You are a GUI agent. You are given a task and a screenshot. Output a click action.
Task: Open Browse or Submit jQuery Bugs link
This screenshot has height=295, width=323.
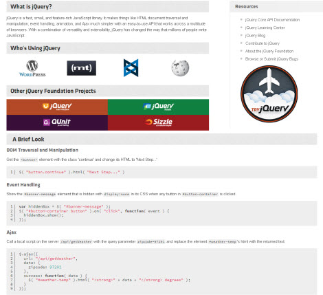coord(271,59)
